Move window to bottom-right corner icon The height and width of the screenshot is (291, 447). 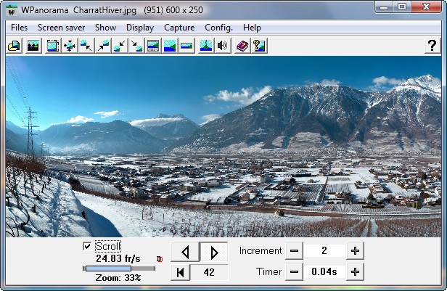pyautogui.click(x=136, y=46)
